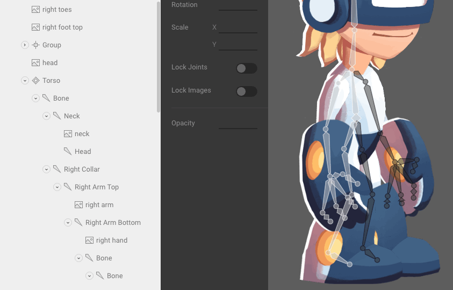This screenshot has height=290, width=453.
Task: Click the Rotation input field
Action: (x=238, y=5)
